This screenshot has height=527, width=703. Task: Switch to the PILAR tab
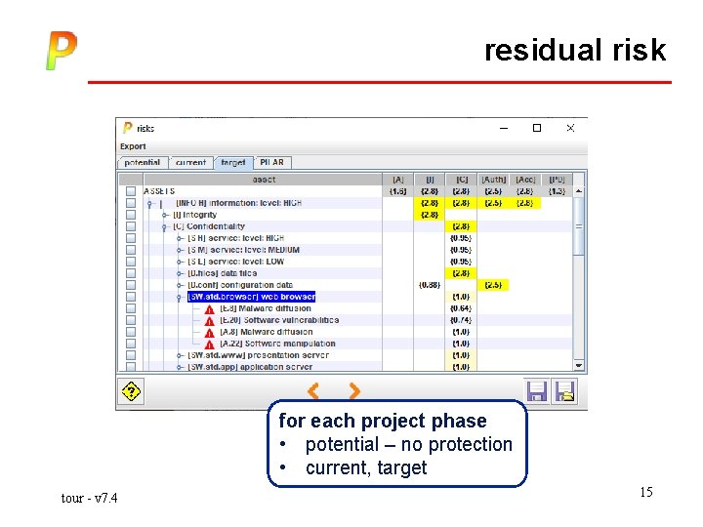(x=272, y=162)
